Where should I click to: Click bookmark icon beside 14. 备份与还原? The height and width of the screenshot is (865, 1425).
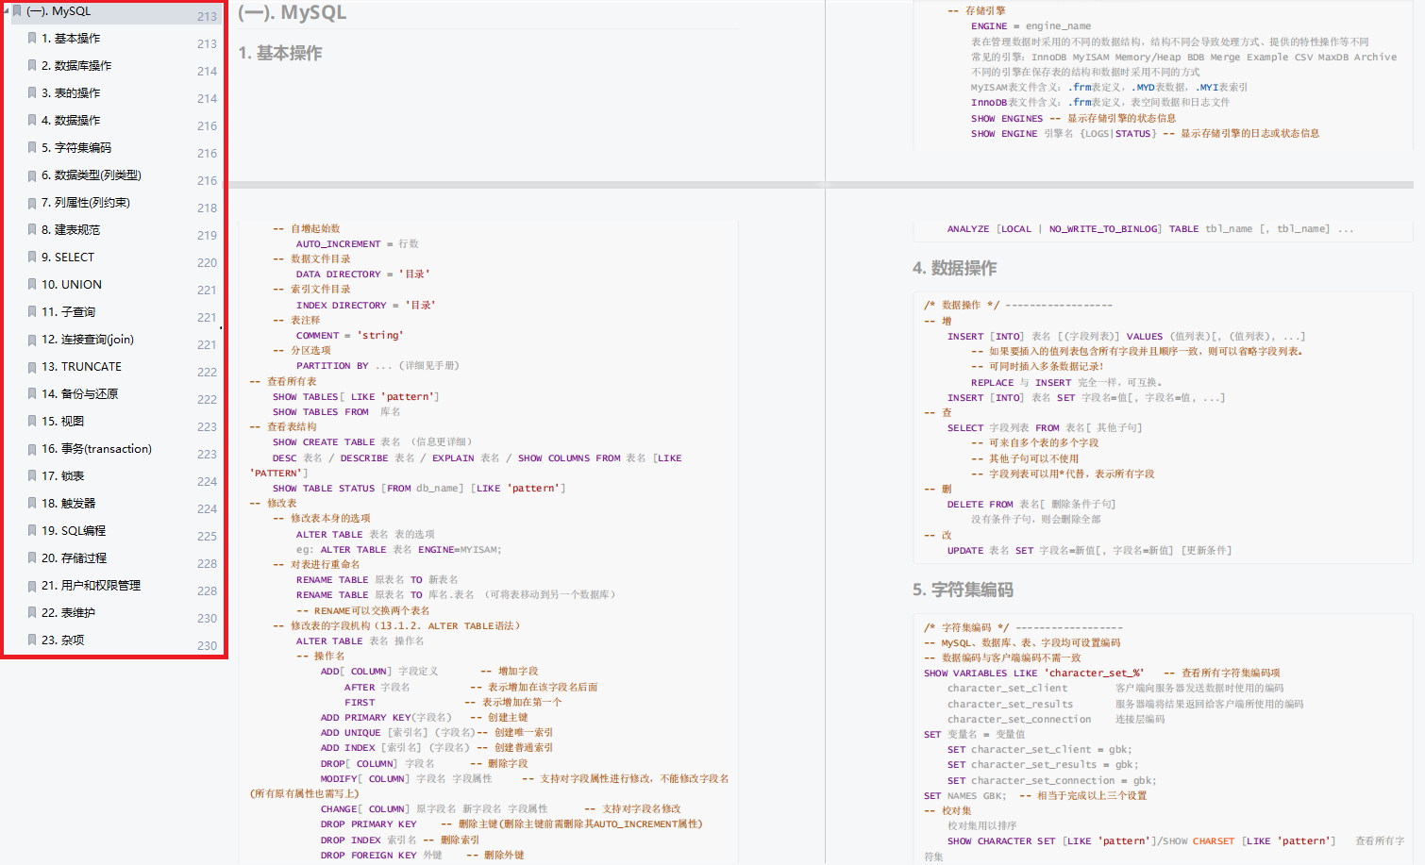(x=33, y=394)
